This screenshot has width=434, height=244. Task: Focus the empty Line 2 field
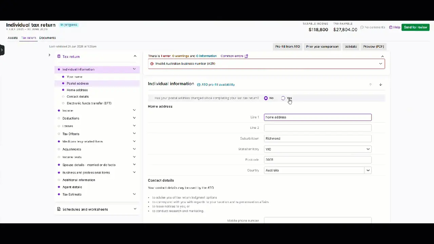pyautogui.click(x=318, y=128)
